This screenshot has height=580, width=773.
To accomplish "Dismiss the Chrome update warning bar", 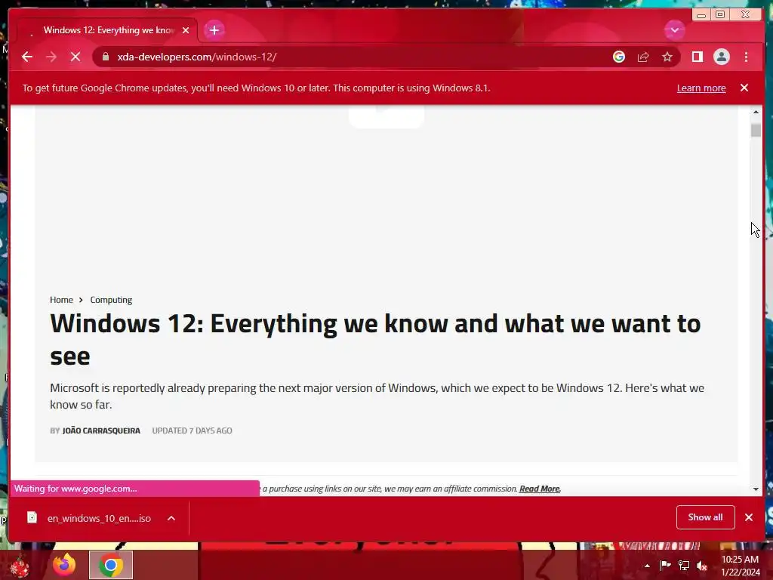I will (744, 88).
